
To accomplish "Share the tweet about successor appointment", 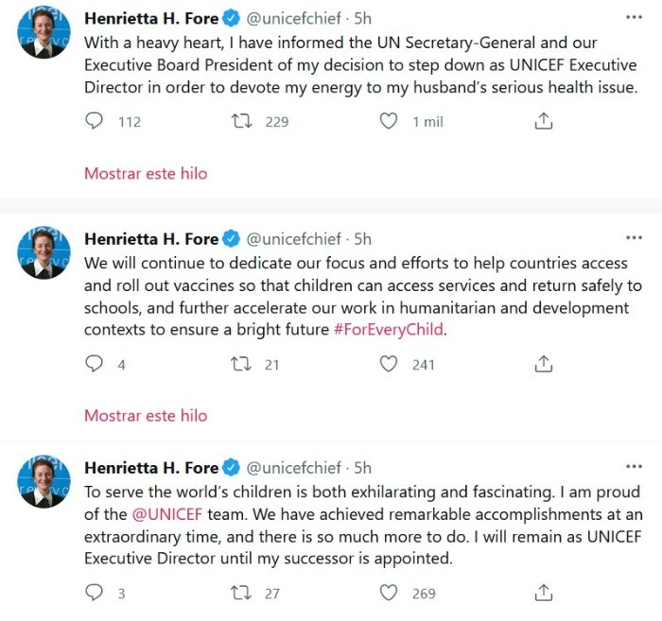I will point(544,593).
